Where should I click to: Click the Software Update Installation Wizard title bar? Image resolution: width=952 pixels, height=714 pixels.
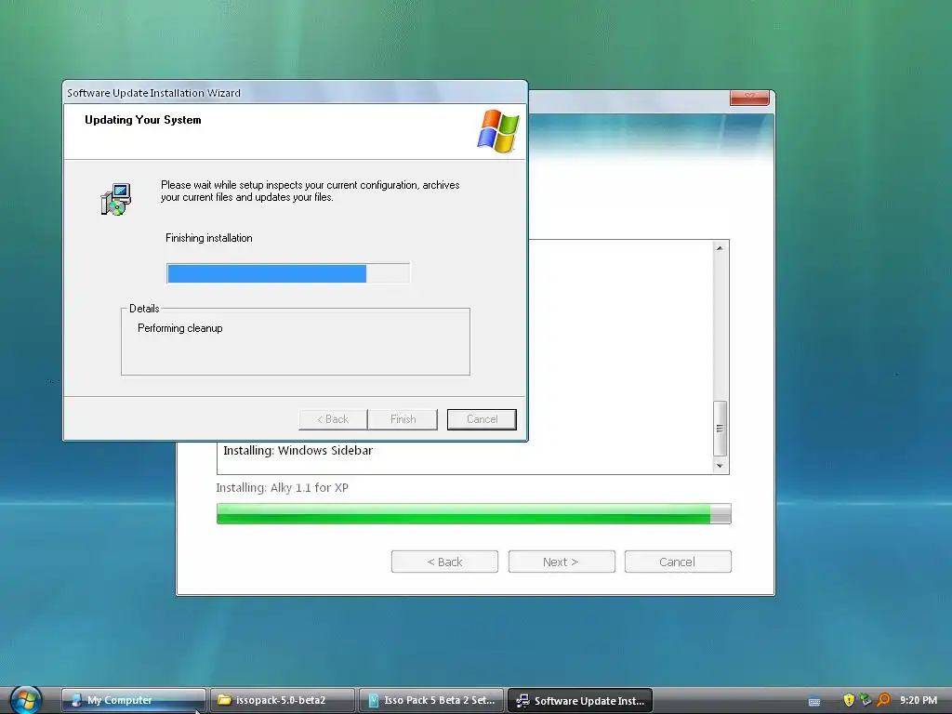(x=295, y=93)
